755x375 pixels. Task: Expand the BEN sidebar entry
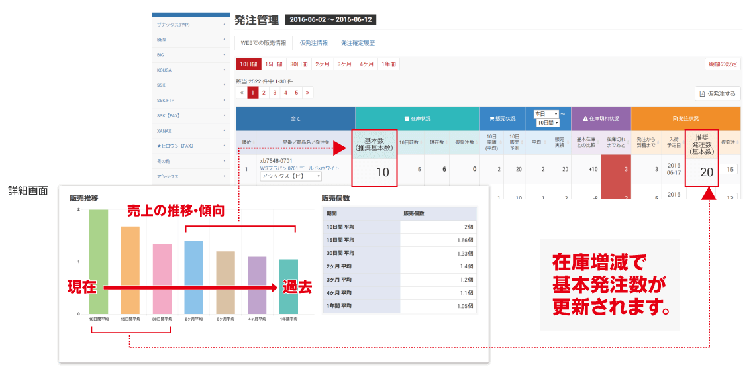pos(191,40)
